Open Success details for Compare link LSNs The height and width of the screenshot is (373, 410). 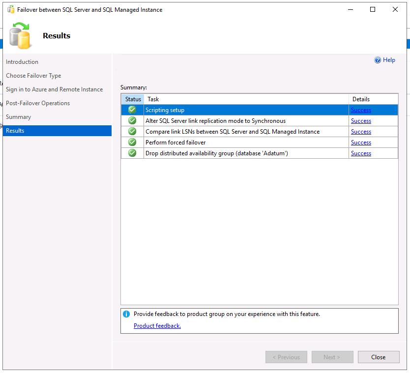coord(361,132)
